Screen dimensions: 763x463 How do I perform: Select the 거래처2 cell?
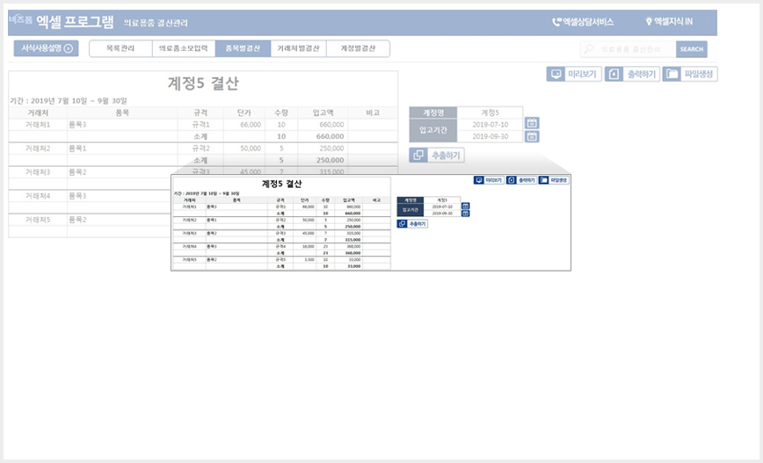tap(38, 148)
